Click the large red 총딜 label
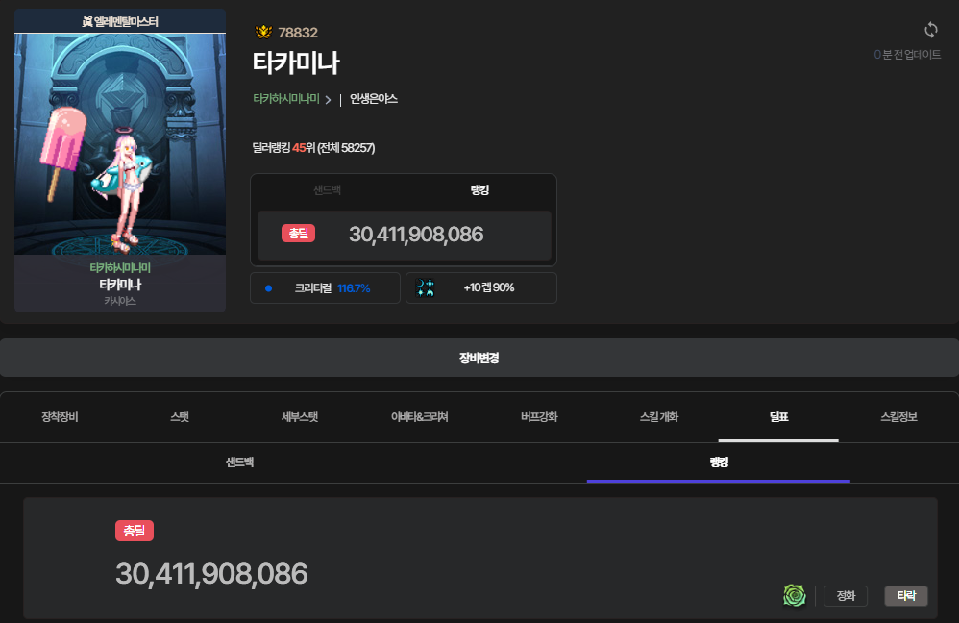This screenshot has height=623, width=959. point(135,531)
